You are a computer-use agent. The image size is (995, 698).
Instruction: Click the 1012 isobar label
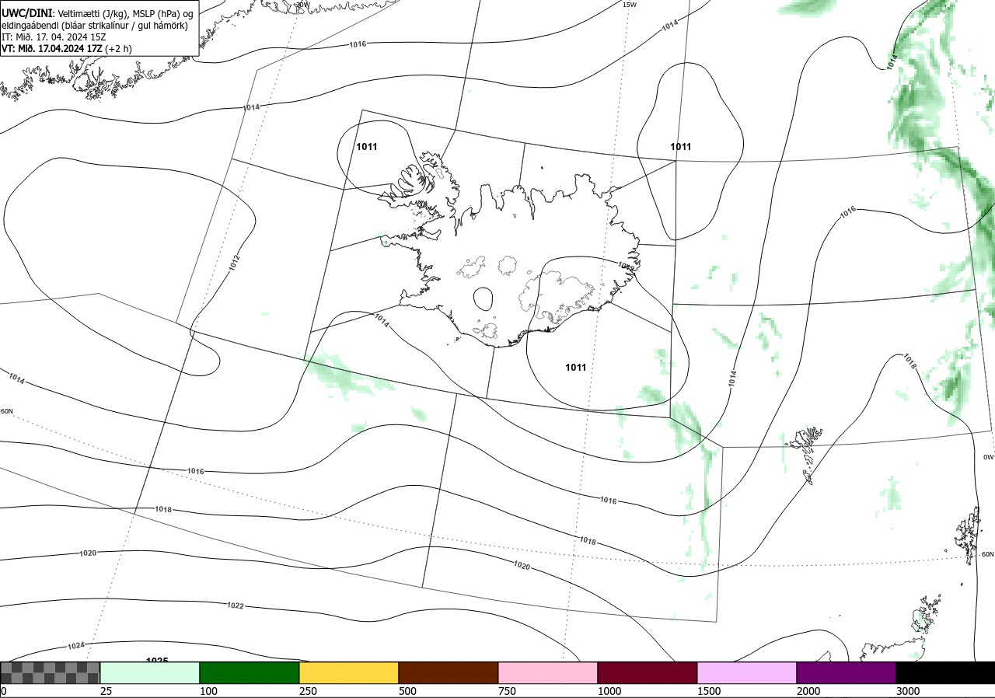[x=234, y=263]
